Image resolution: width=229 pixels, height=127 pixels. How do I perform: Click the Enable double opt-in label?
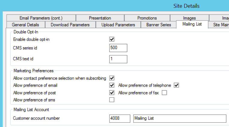pos(31,39)
